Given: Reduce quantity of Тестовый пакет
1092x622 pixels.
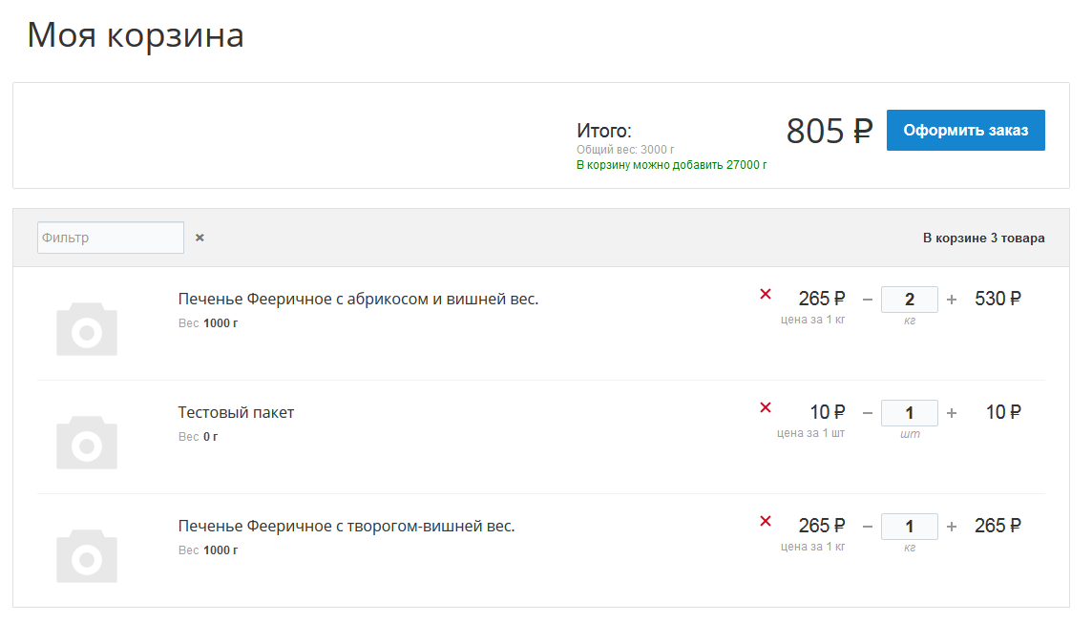Looking at the screenshot, I should (868, 413).
